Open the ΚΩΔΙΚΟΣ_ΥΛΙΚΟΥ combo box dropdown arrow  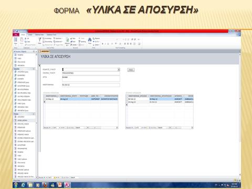[x=119, y=69]
